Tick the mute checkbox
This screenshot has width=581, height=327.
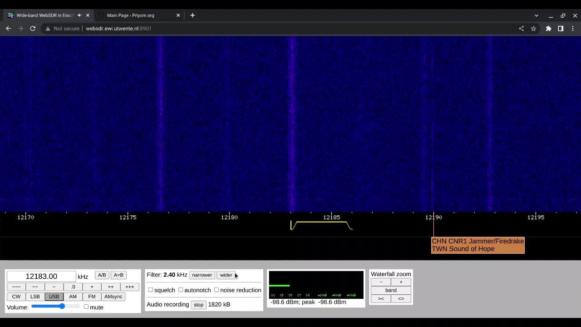[86, 307]
